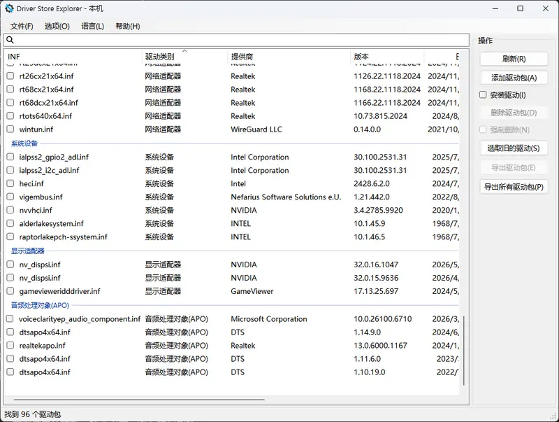The width and height of the screenshot is (559, 422).
Task: Check the nv_dispsi.inf version 32.0.16.1047 checkbox
Action: click(10, 265)
